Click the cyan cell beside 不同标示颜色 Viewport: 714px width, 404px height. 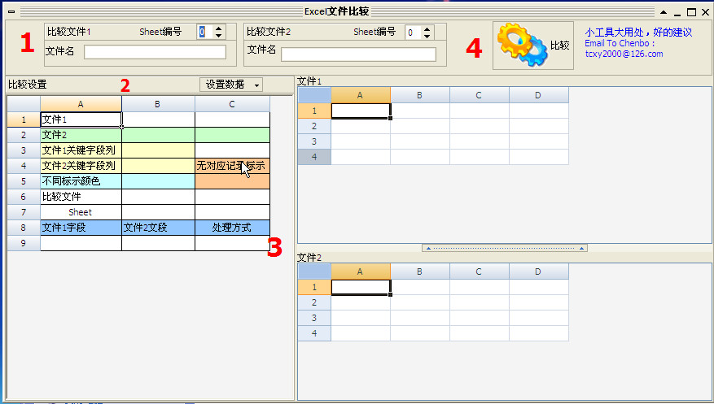[158, 181]
